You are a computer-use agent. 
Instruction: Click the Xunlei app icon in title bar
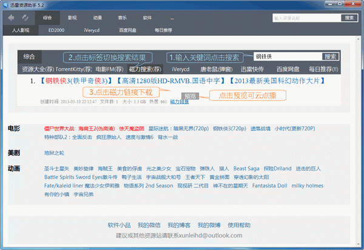point(5,5)
